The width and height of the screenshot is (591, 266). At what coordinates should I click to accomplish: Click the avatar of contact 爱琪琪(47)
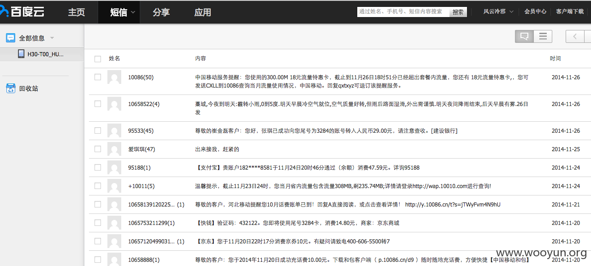114,149
